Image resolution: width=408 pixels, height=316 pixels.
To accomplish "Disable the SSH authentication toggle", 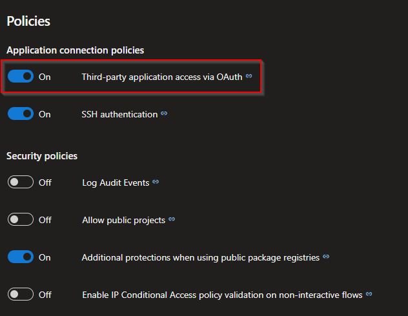I will click(x=20, y=114).
